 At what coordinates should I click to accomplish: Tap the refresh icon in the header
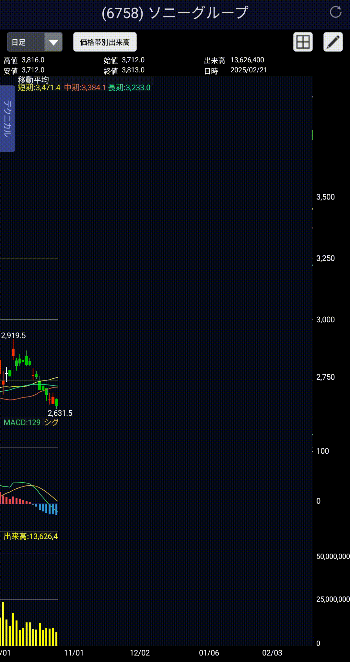click(x=335, y=12)
